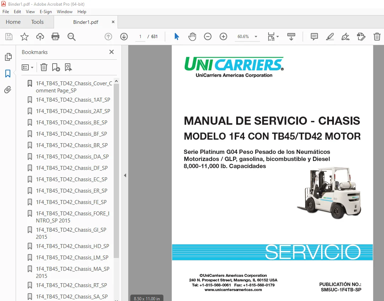
Task: Open the Find text magnifier tool
Action: pyautogui.click(x=71, y=37)
